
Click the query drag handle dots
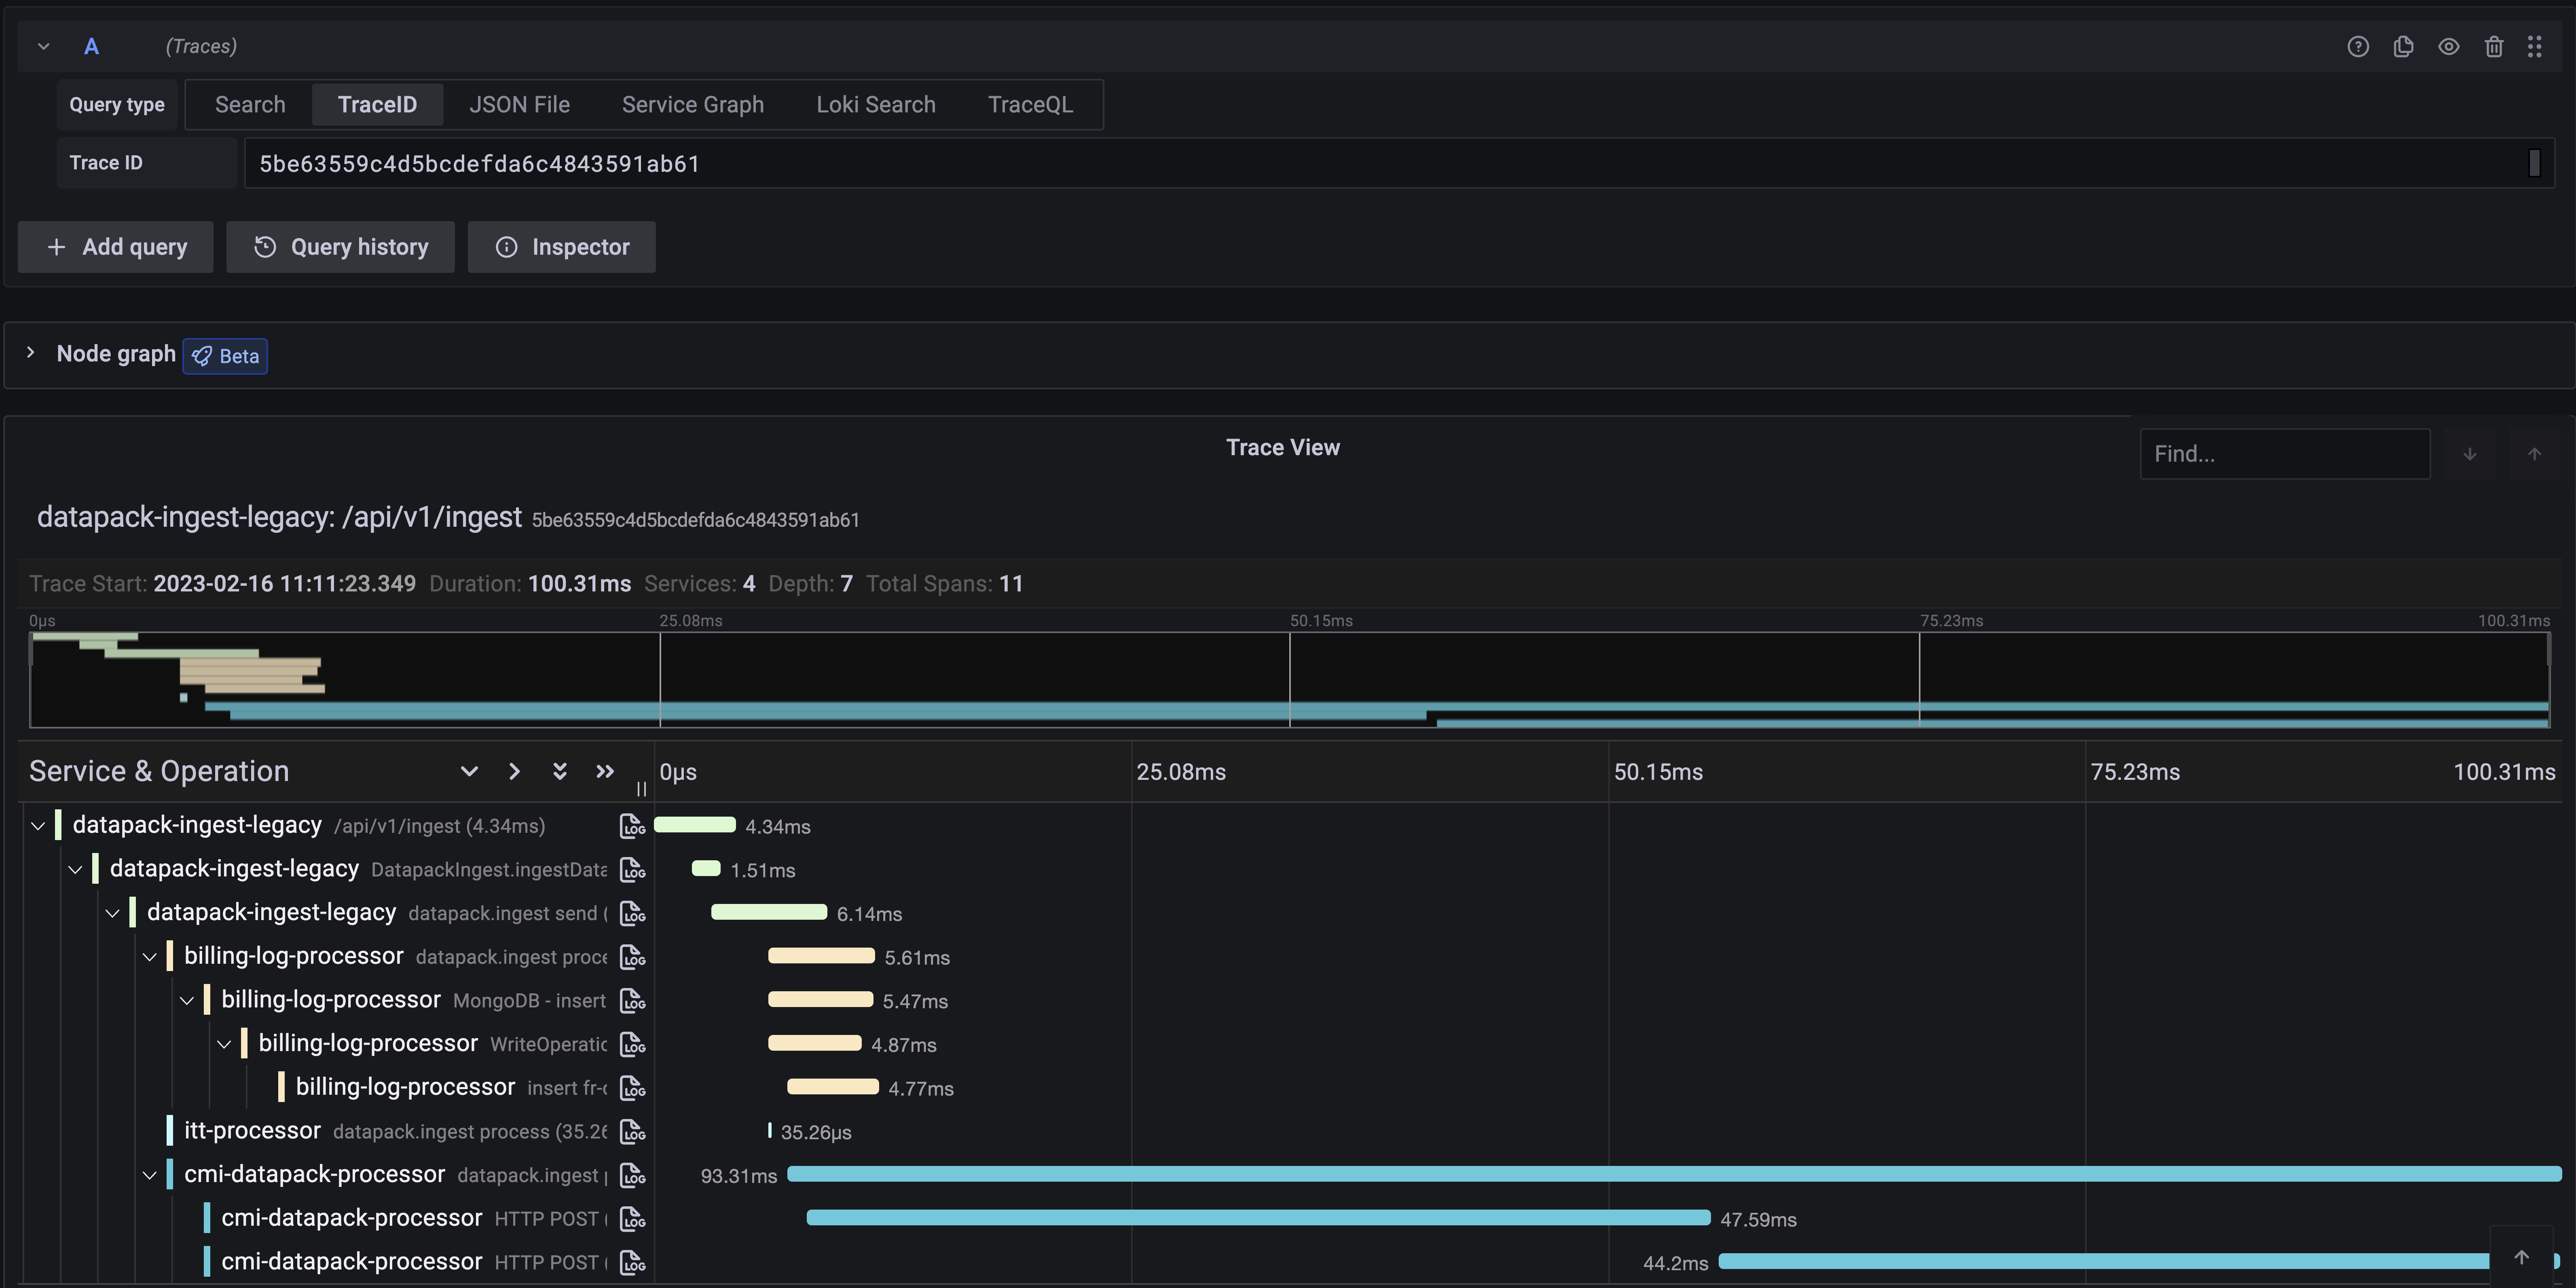(x=2534, y=47)
